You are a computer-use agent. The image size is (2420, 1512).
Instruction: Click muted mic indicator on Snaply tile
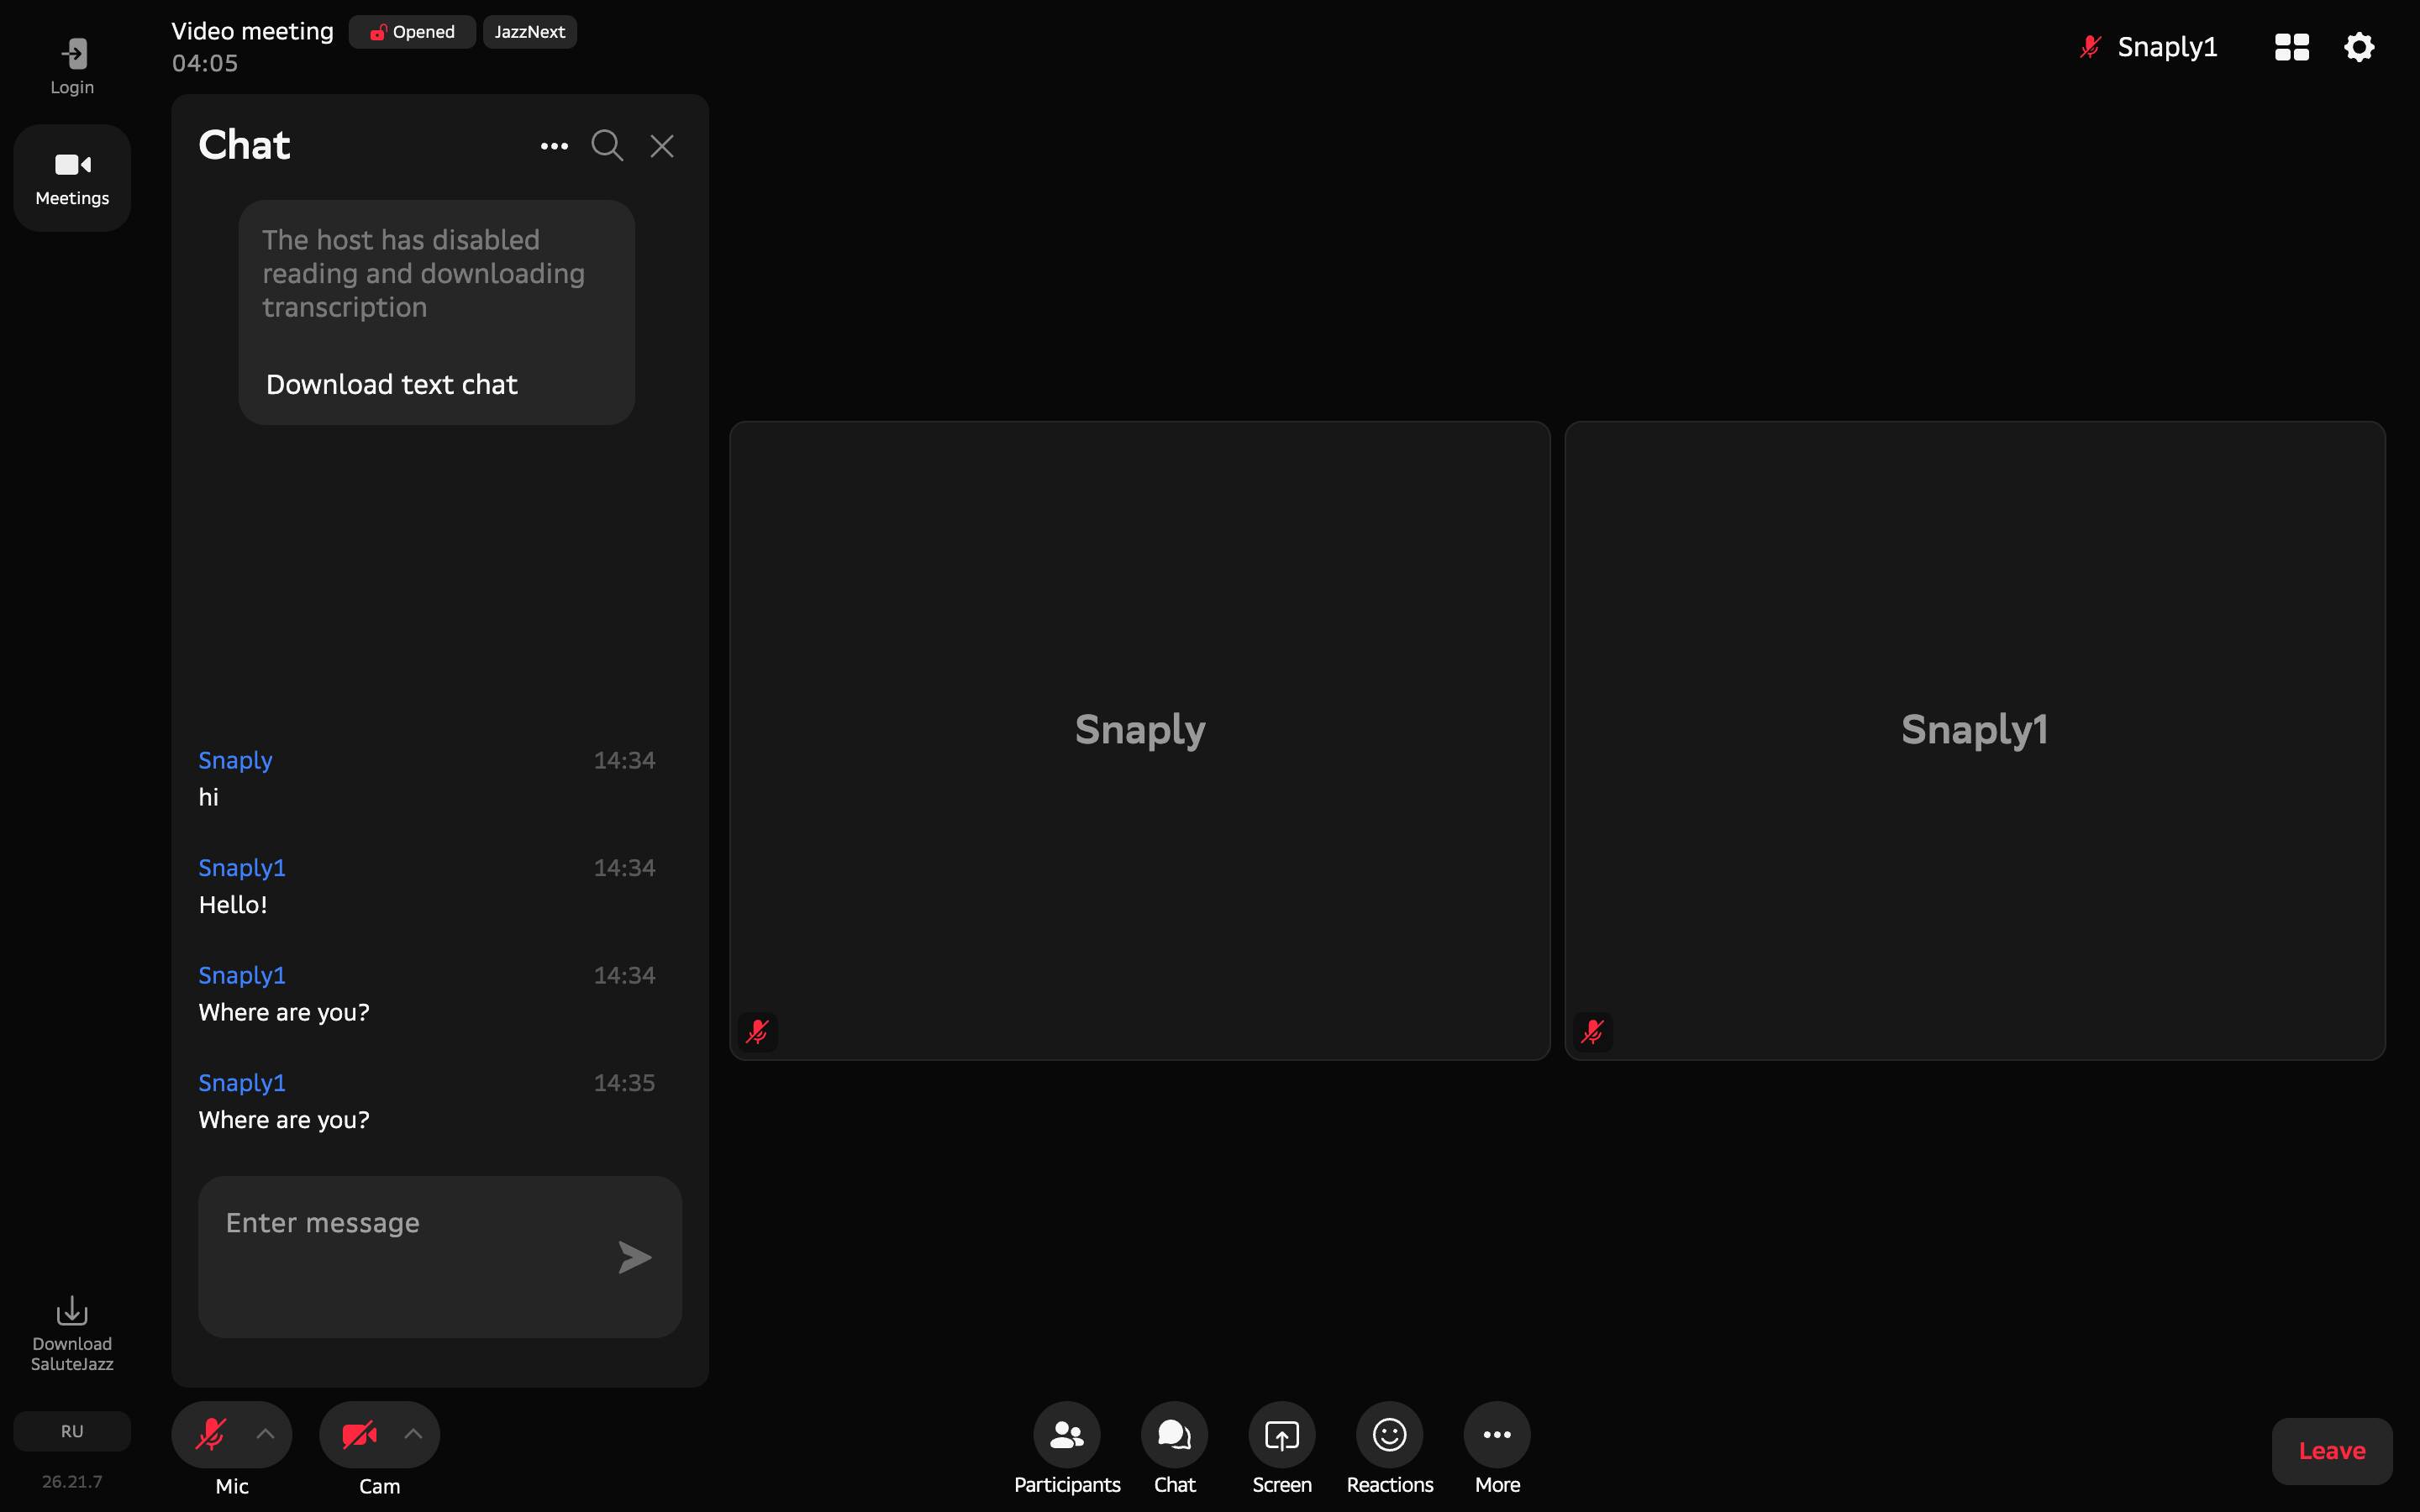[758, 1031]
